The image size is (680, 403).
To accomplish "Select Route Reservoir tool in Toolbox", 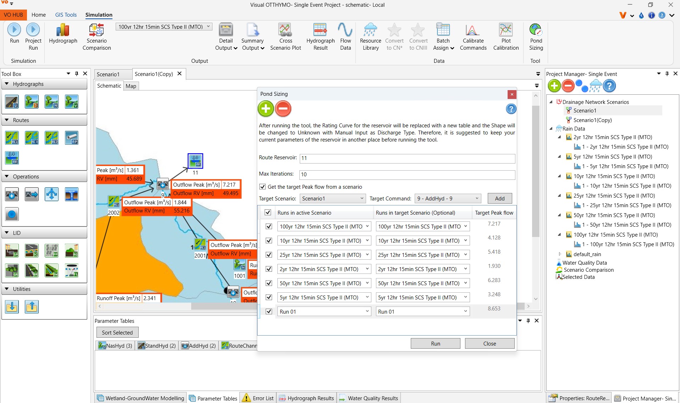I will coord(12,158).
